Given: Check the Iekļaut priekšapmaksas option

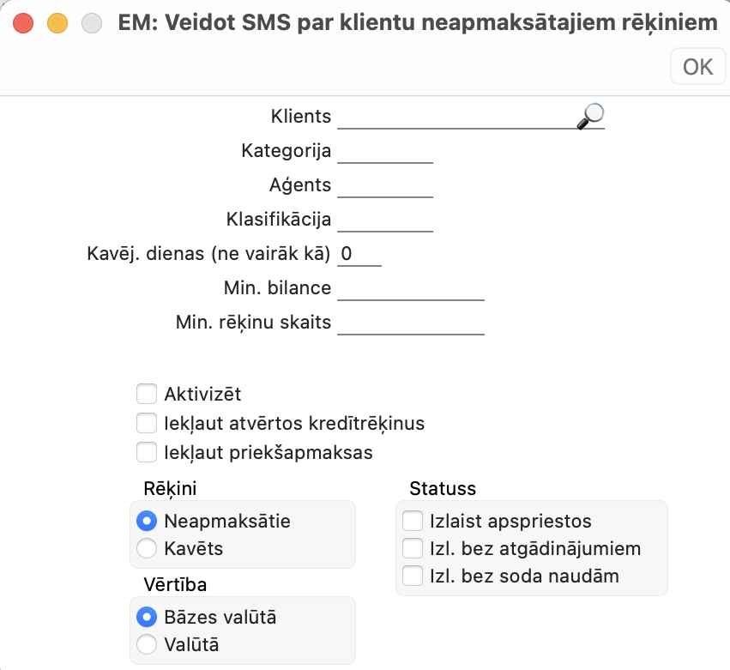Looking at the screenshot, I should point(147,453).
